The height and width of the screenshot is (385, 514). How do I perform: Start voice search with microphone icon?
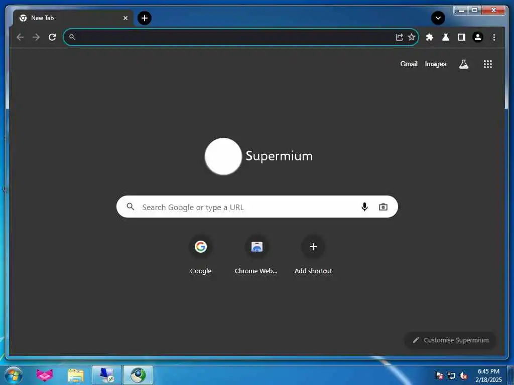tap(364, 207)
